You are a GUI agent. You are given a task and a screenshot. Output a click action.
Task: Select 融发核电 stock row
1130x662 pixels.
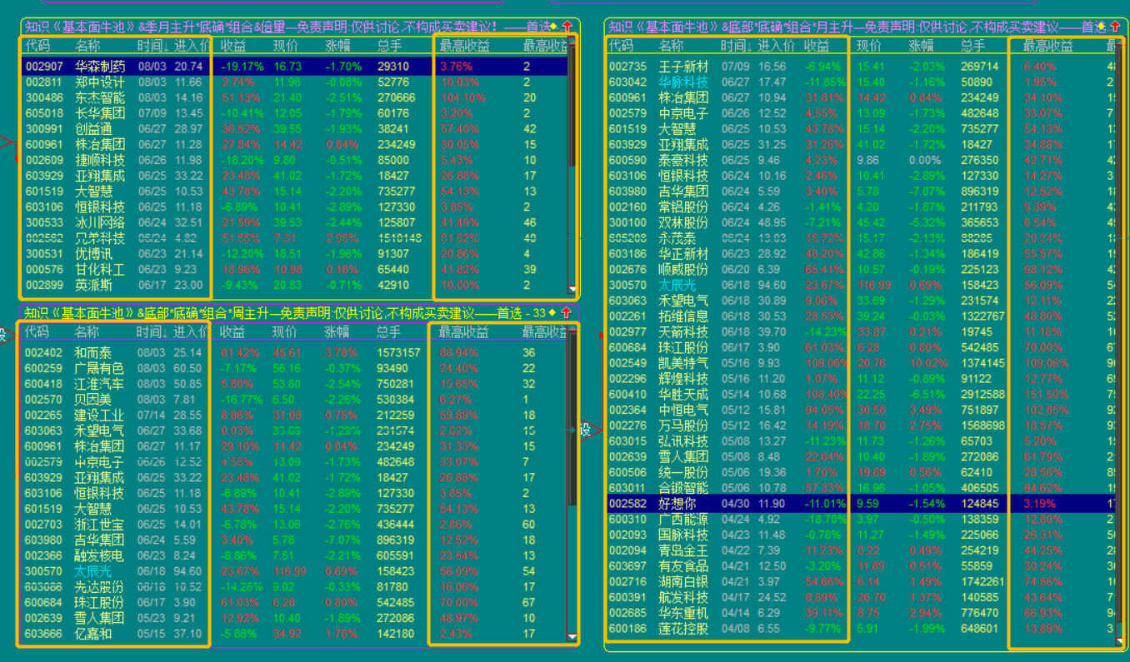pos(295,555)
